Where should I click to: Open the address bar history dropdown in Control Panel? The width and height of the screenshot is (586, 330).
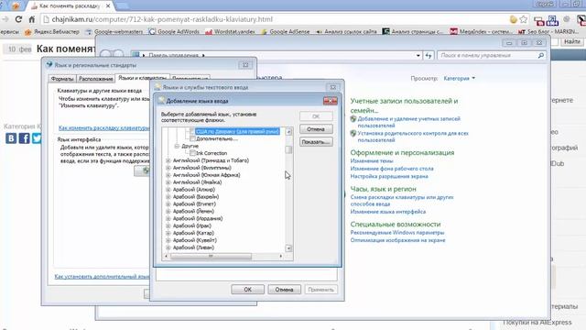pos(418,55)
